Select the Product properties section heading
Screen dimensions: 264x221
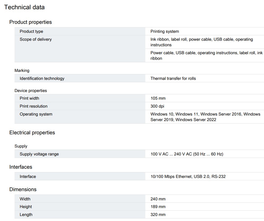(x=30, y=22)
